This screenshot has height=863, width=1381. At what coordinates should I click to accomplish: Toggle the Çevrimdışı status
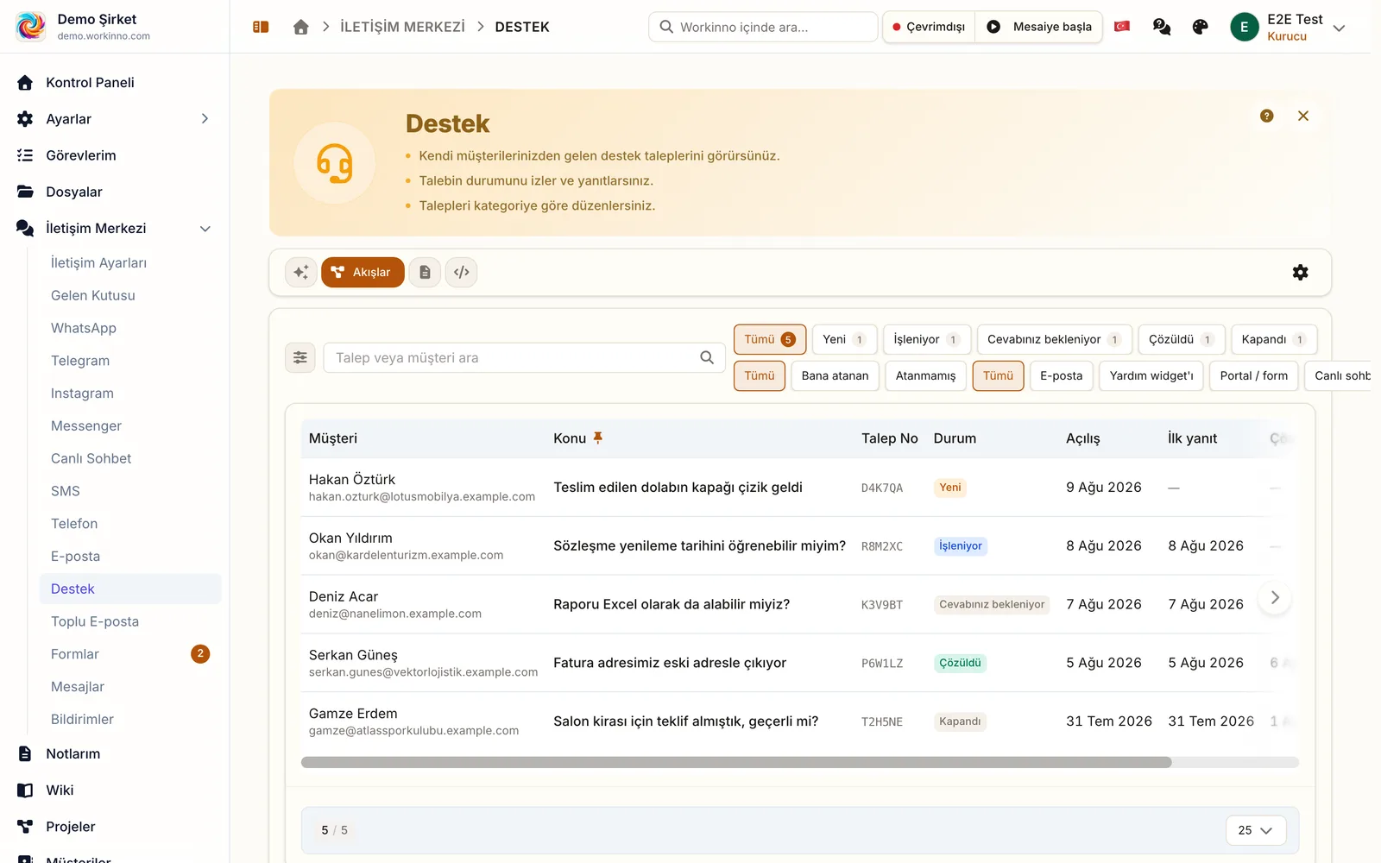929,27
